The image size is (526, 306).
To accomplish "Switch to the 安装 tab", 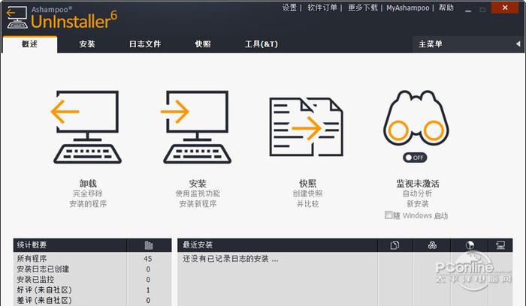I will tap(87, 43).
